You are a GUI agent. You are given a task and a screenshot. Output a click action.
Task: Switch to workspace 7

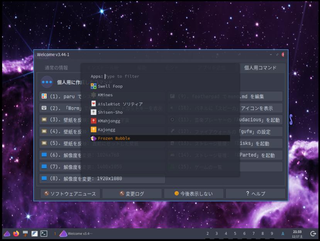click(254, 233)
